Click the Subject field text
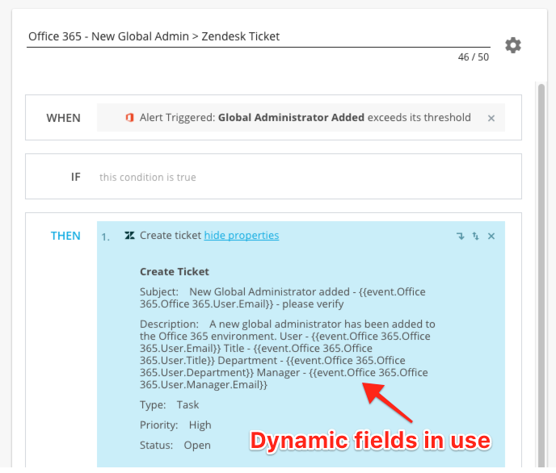This screenshot has width=556, height=473. coord(283,298)
